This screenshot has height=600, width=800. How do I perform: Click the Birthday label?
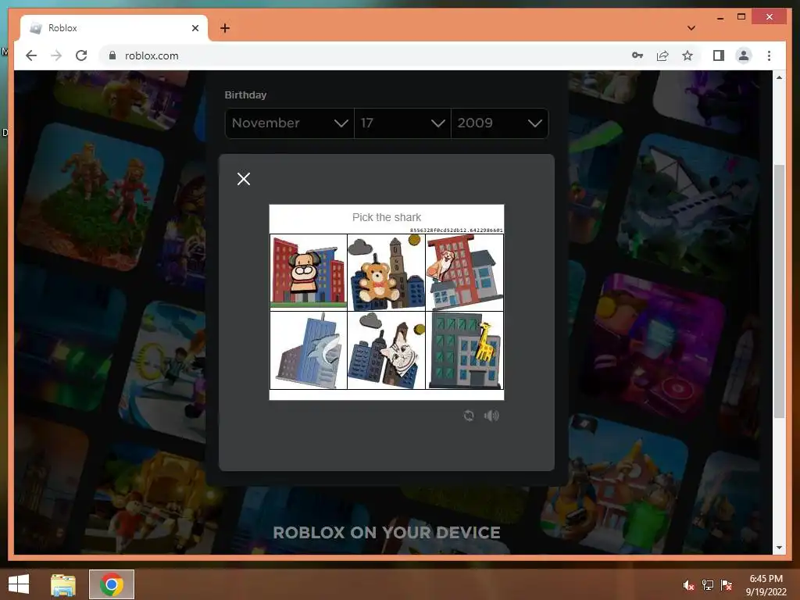pyautogui.click(x=245, y=95)
